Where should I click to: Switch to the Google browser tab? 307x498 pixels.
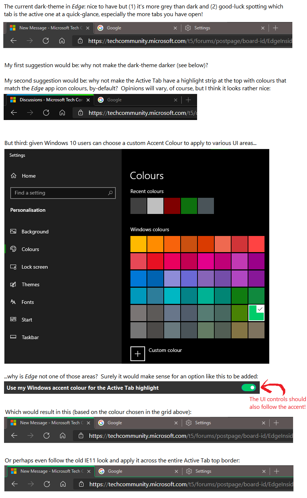pyautogui.click(x=114, y=28)
